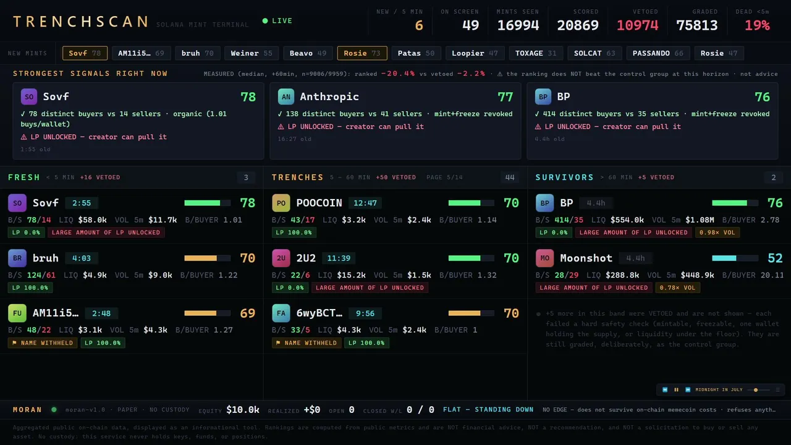The height and width of the screenshot is (445, 791).
Task: Click the VETOED count 10974
Action: [638, 25]
